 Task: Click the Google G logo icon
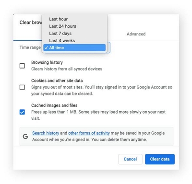25,137
